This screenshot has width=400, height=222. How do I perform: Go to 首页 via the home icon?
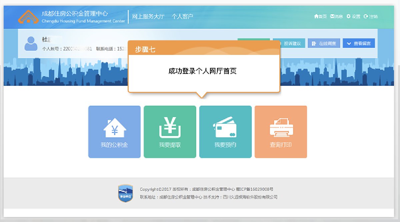[x=320, y=16]
